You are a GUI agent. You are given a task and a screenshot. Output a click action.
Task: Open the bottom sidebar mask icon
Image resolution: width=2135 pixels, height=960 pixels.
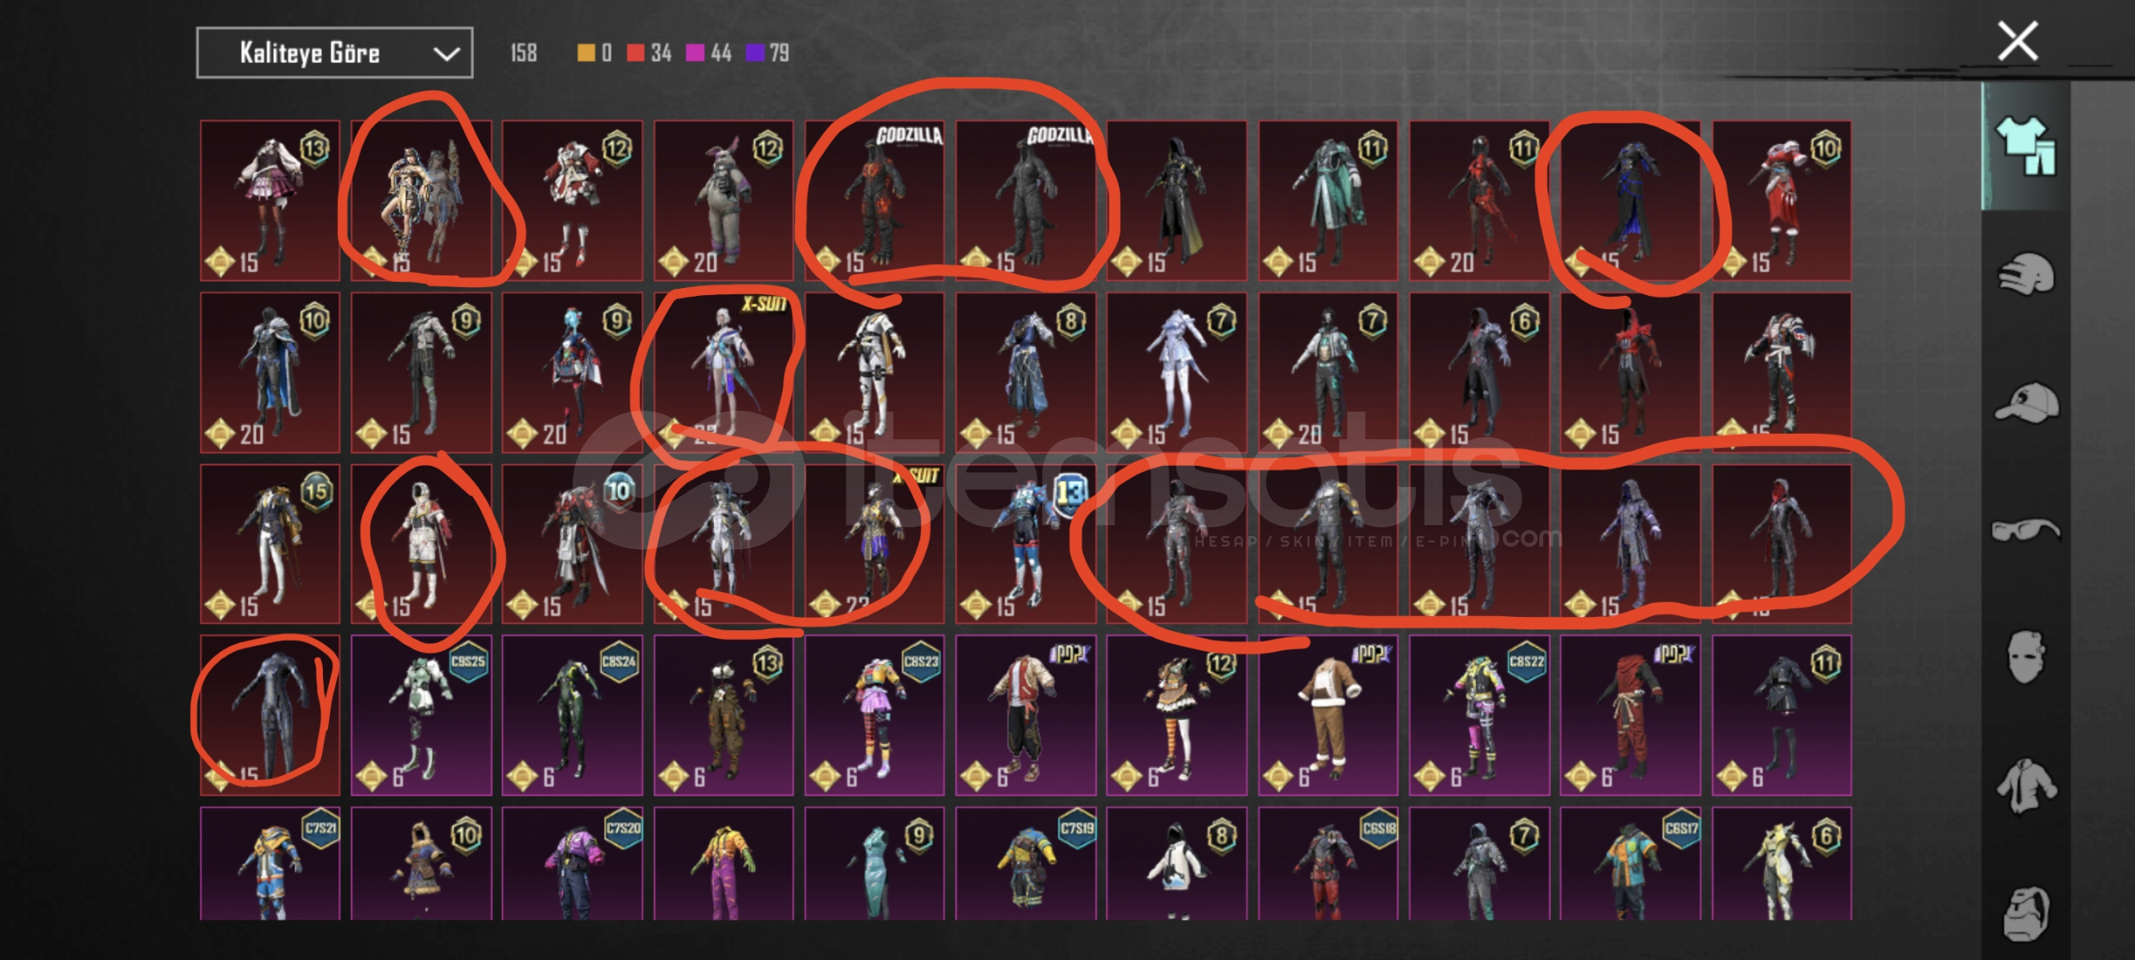pos(2027,913)
